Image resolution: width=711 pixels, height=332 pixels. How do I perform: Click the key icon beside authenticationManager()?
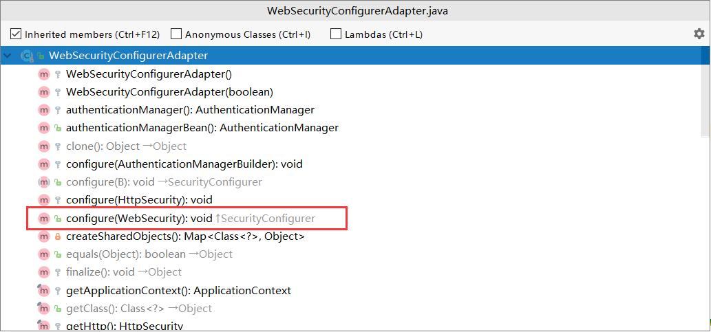58,110
